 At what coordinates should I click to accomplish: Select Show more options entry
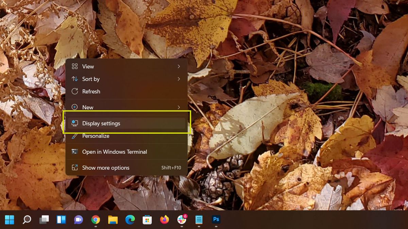click(x=126, y=168)
